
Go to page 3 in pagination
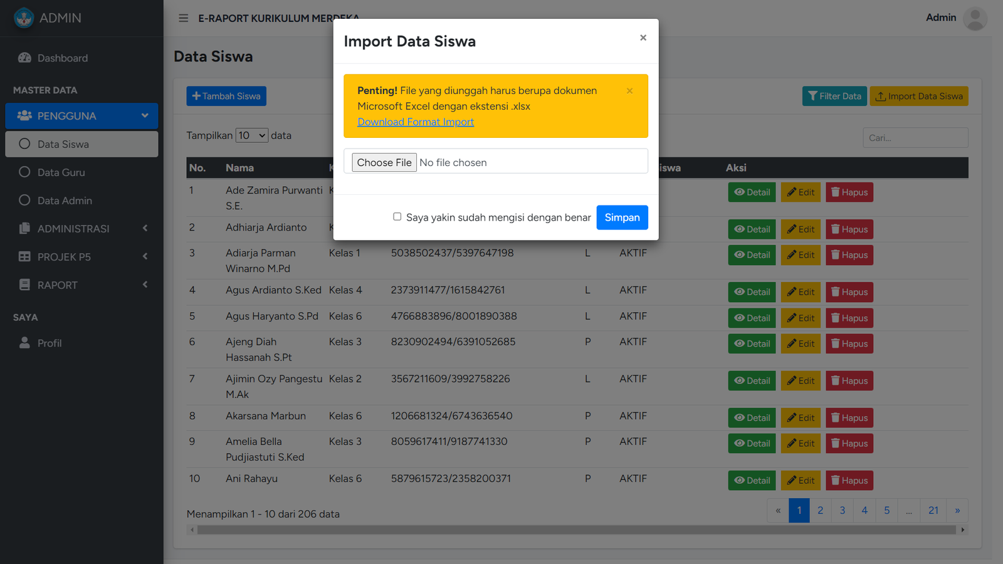pyautogui.click(x=842, y=510)
